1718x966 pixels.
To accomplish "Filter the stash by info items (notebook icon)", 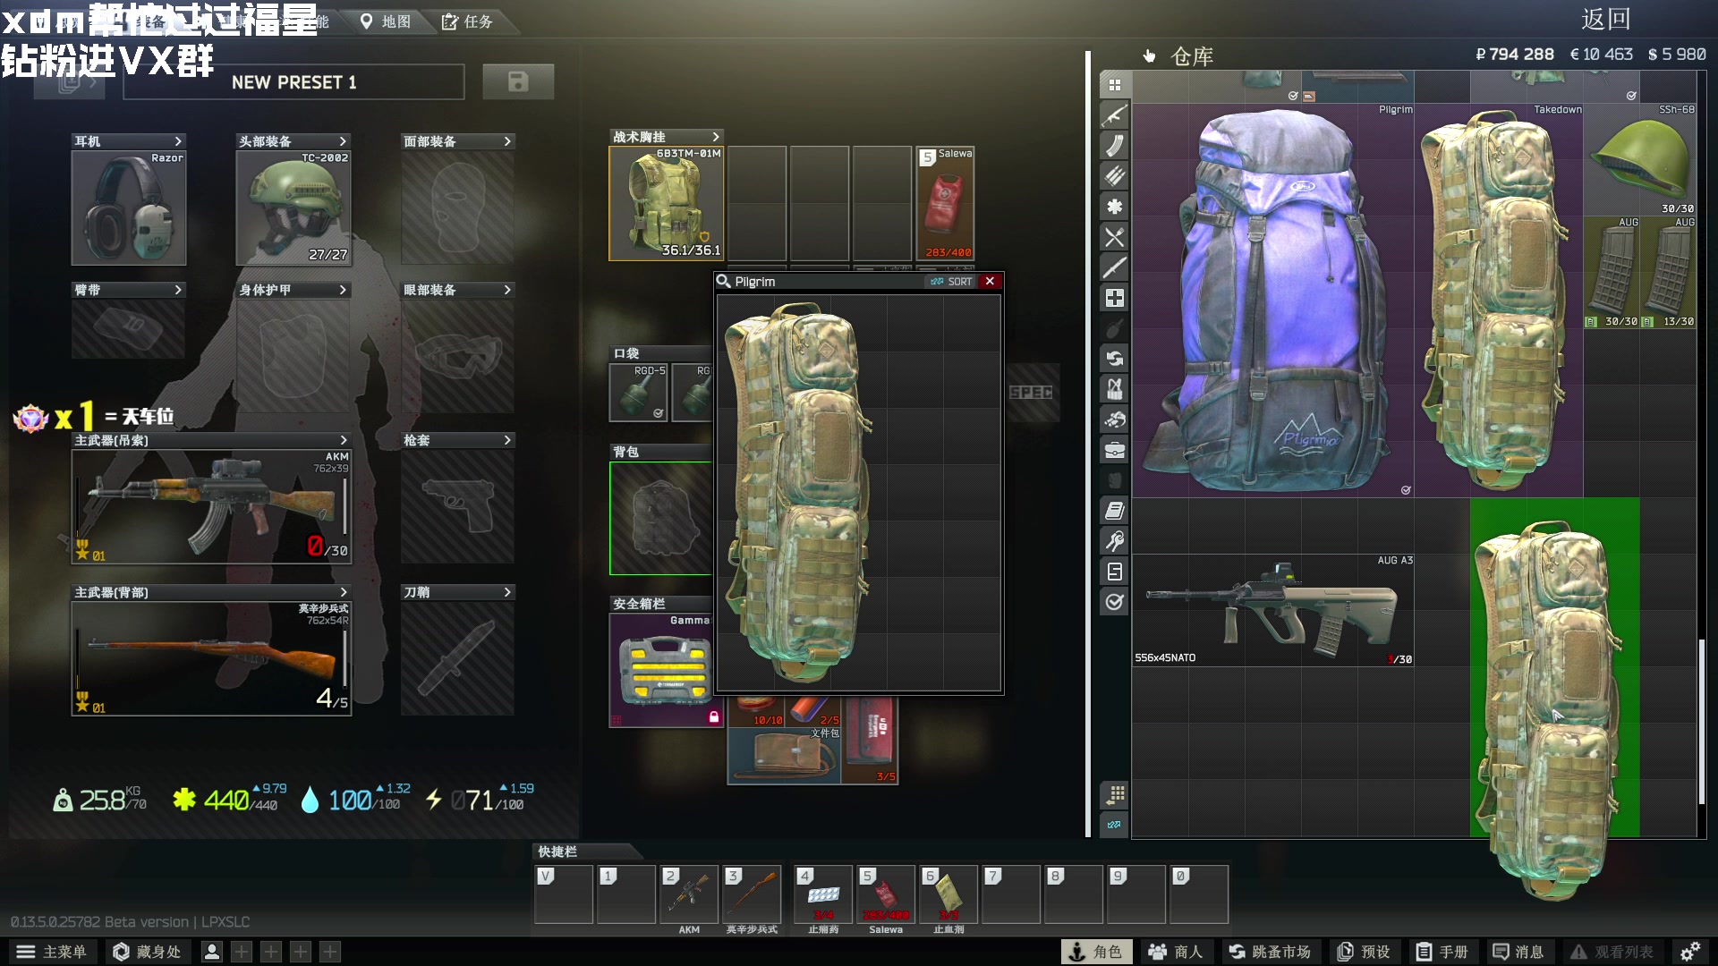I will click(x=1114, y=511).
